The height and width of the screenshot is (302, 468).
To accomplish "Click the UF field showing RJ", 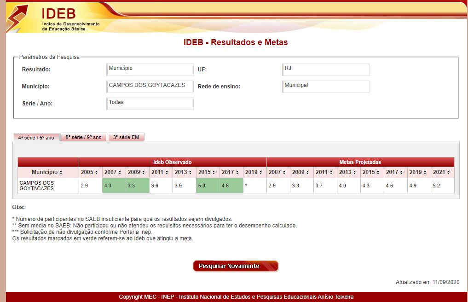I will click(326, 70).
